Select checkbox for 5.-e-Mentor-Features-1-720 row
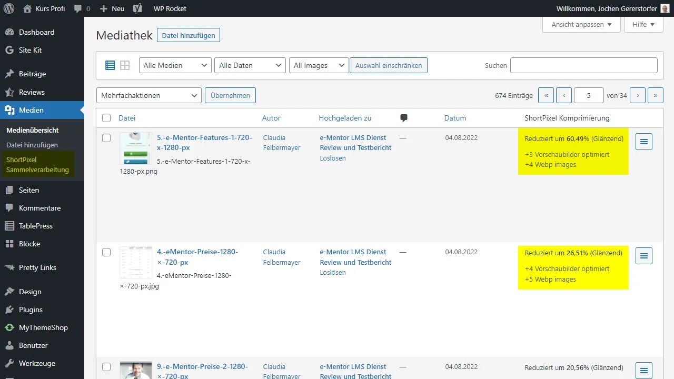This screenshot has width=674, height=379. coord(106,138)
